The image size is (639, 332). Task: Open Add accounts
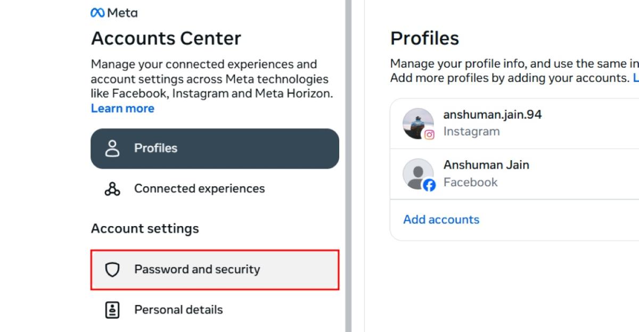click(441, 219)
